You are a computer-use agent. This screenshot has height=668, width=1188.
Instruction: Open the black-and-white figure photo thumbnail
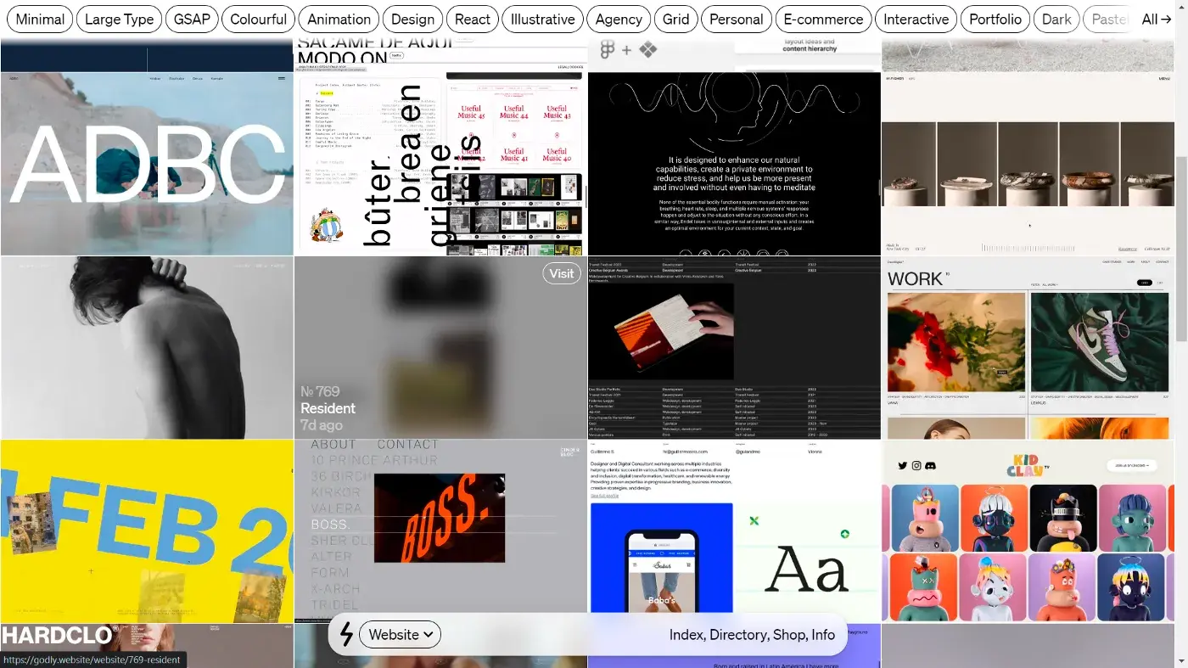tap(147, 348)
